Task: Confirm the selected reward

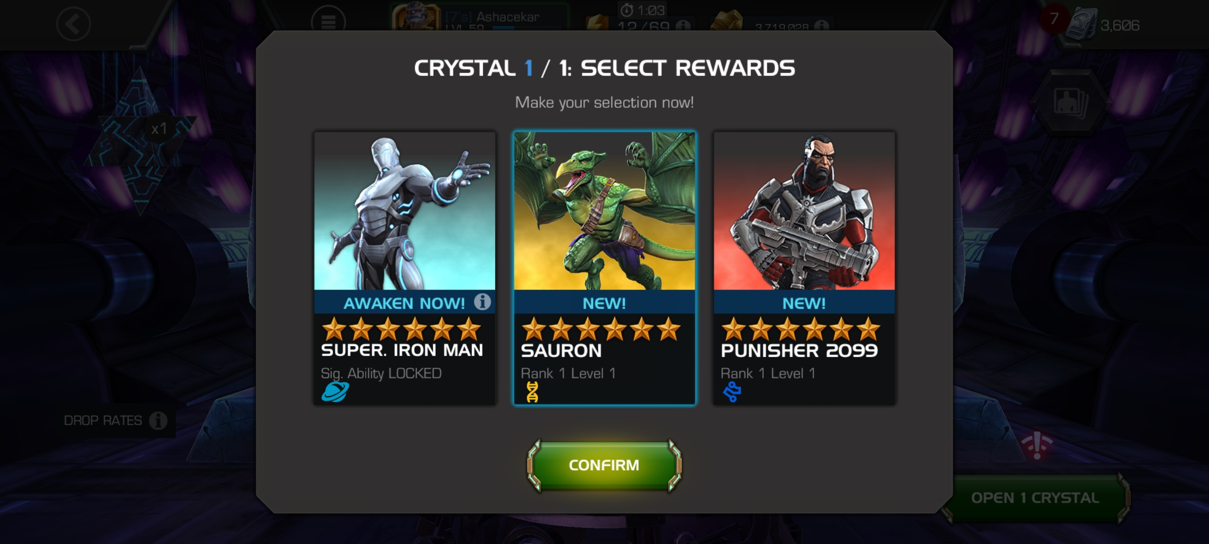Action: [604, 465]
